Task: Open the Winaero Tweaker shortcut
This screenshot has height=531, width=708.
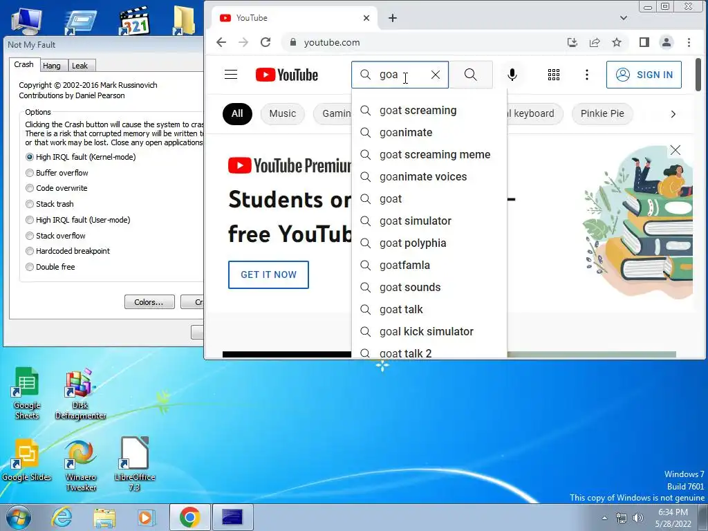Action: pos(80,465)
